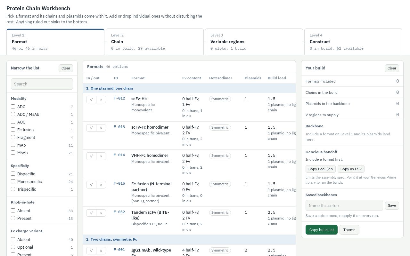Open Level 3 Variable regions tab
Viewport: 410px width, 256px height.
pos(254,42)
